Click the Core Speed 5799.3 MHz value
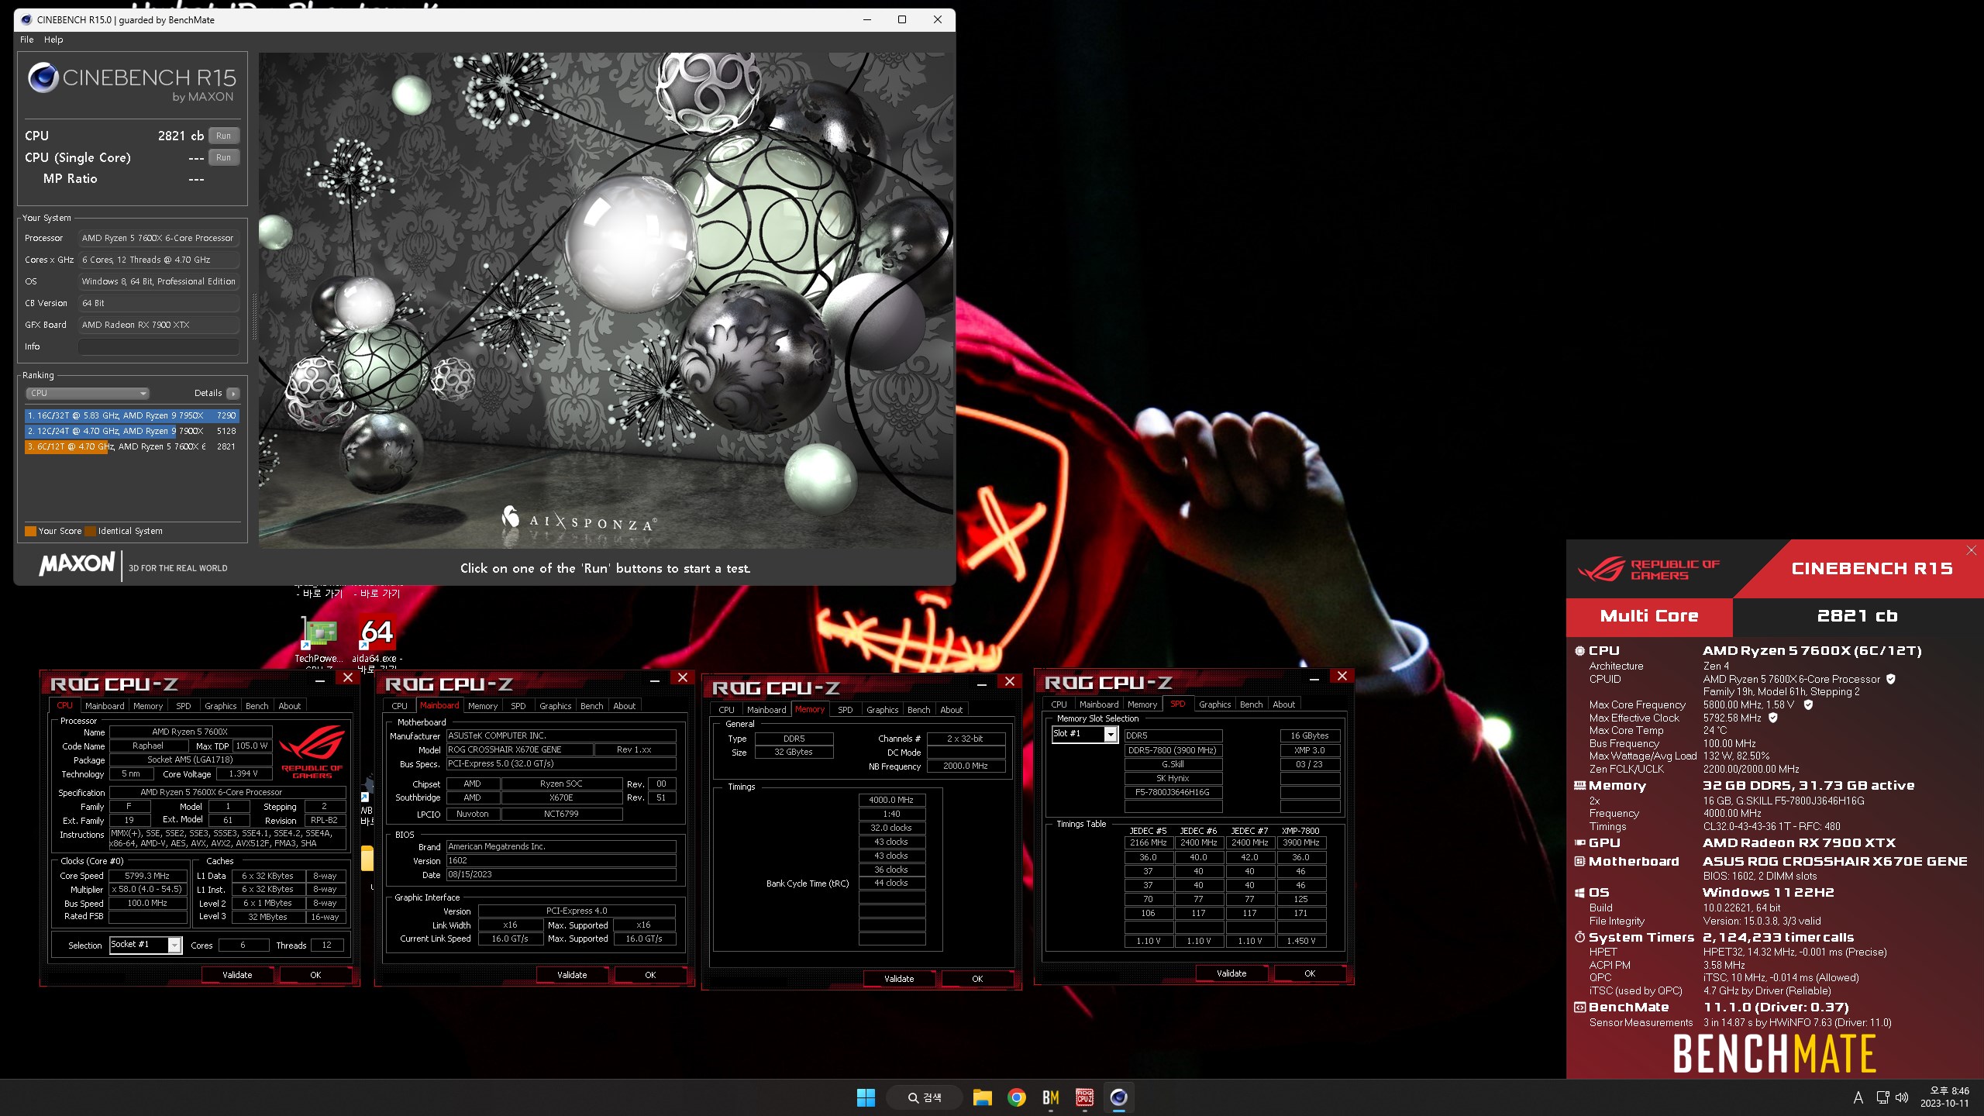 click(147, 876)
